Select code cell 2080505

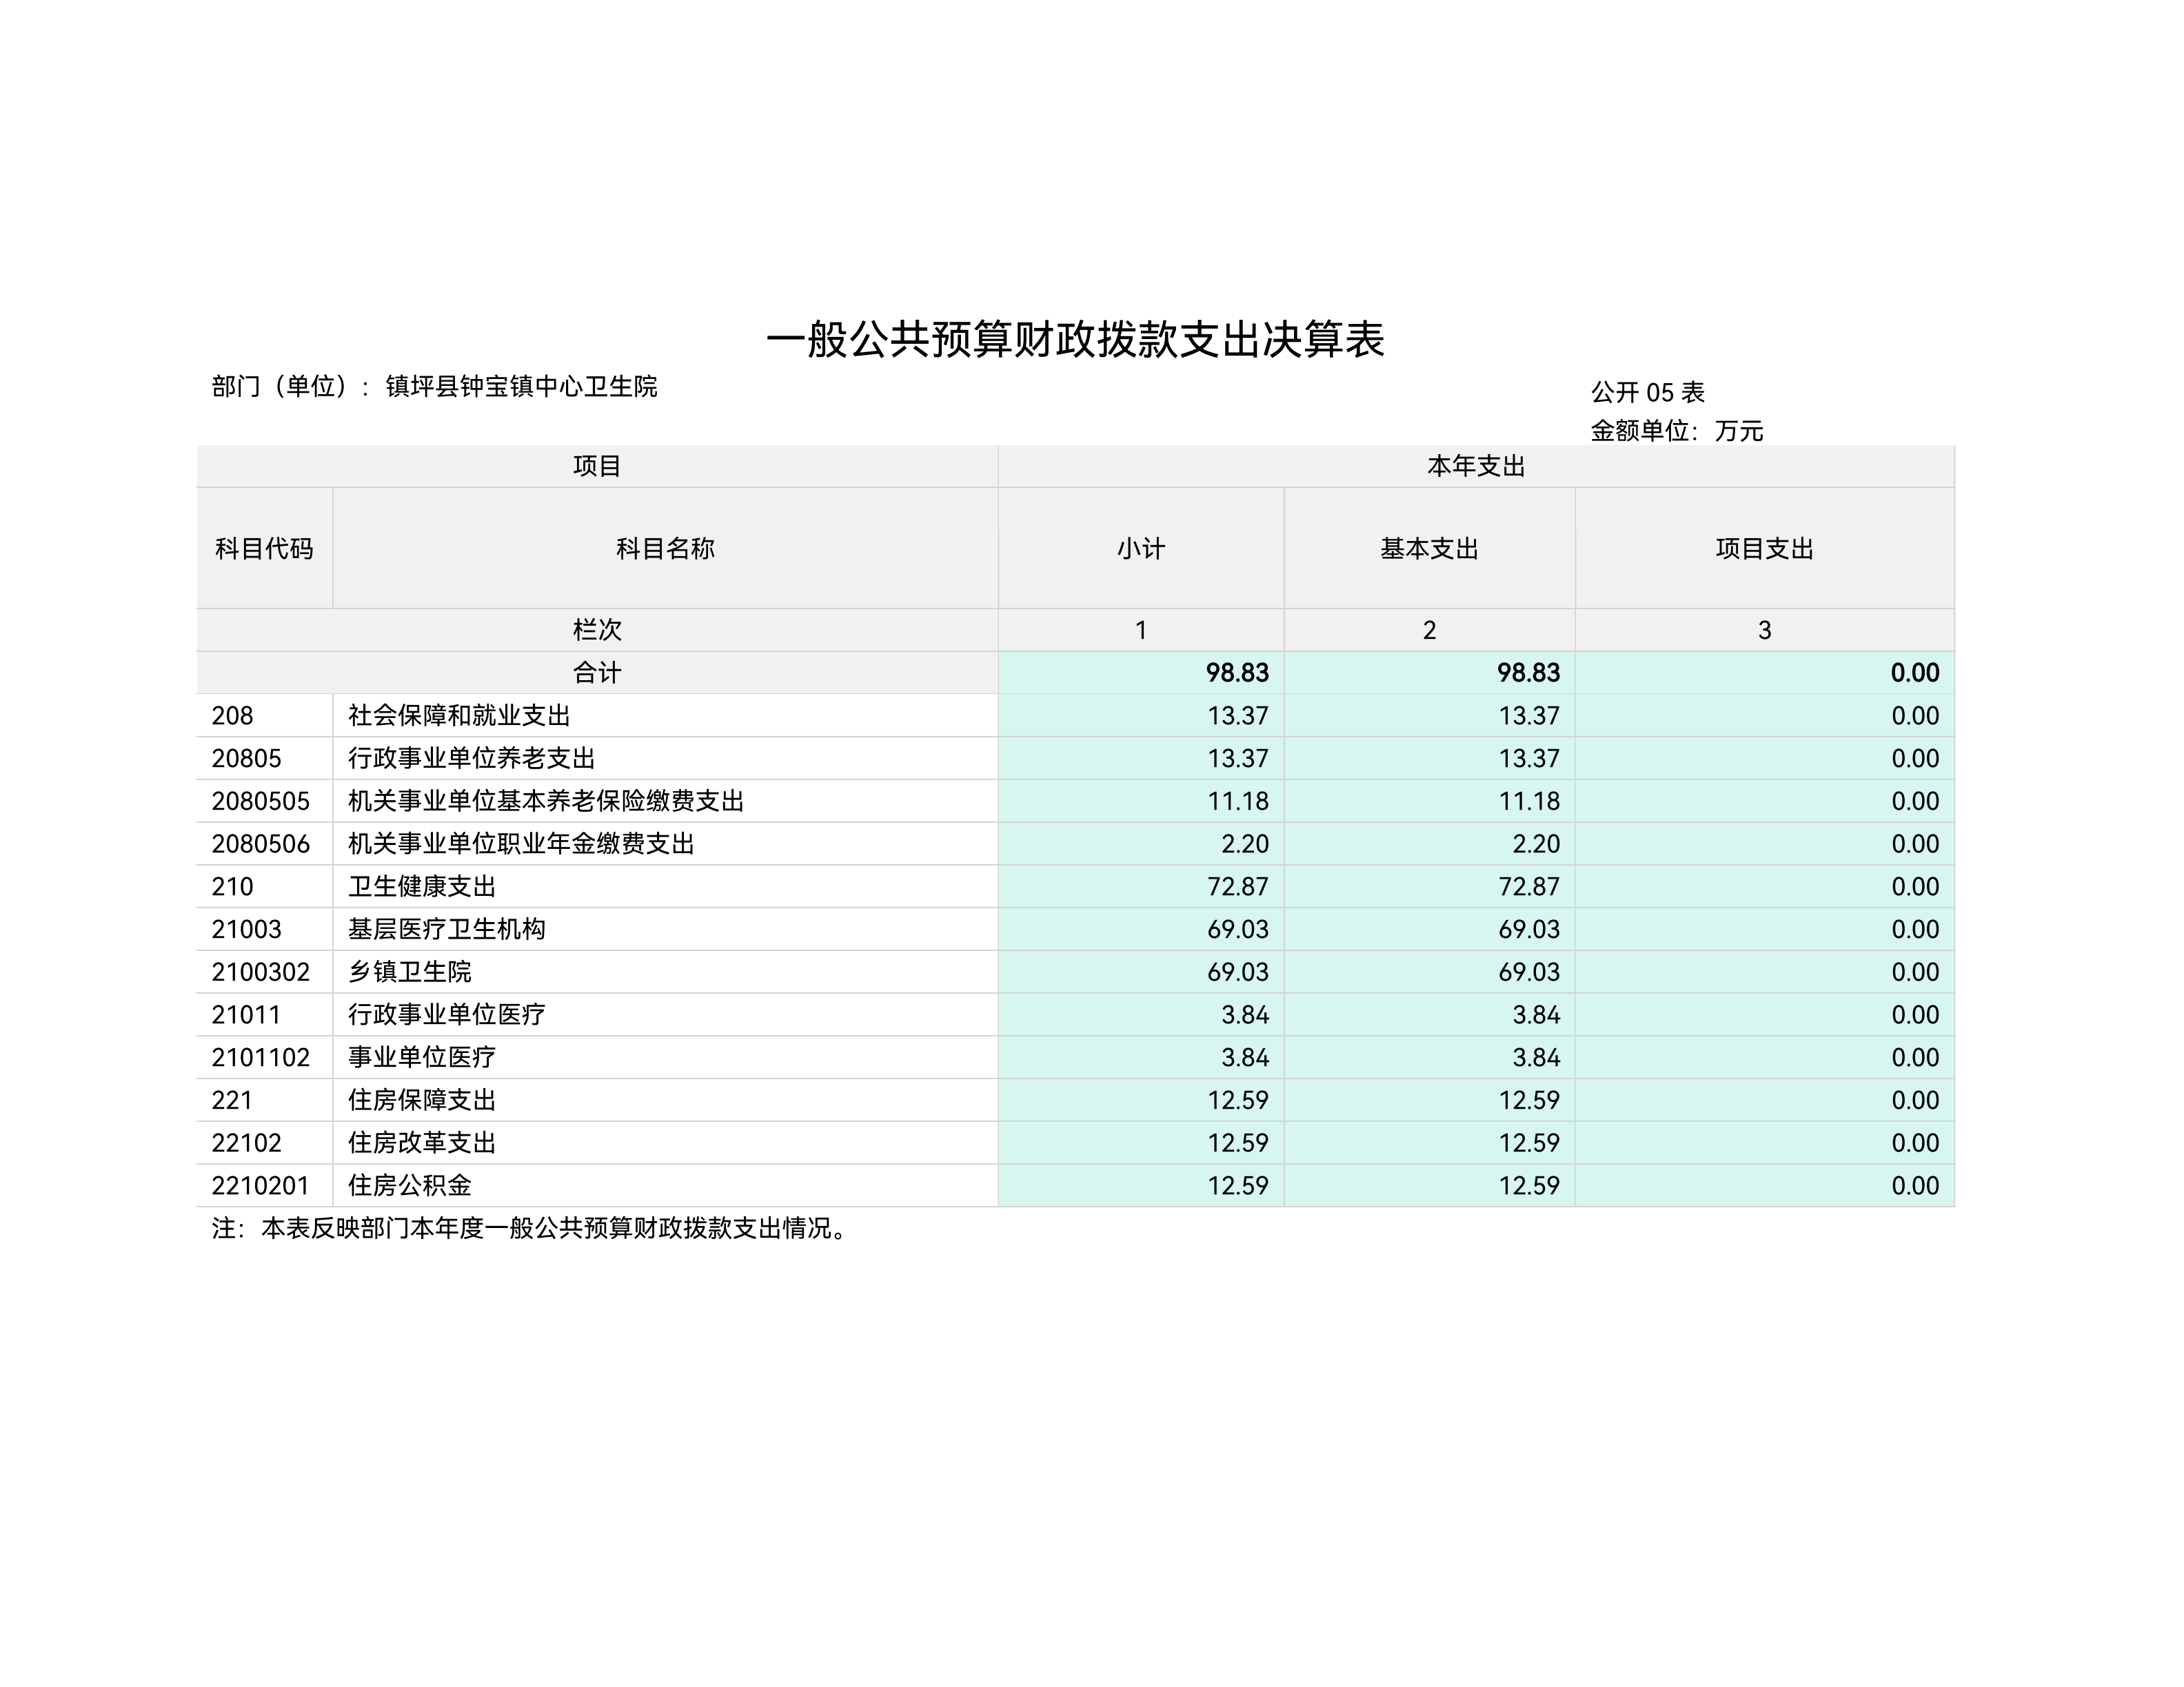click(264, 801)
